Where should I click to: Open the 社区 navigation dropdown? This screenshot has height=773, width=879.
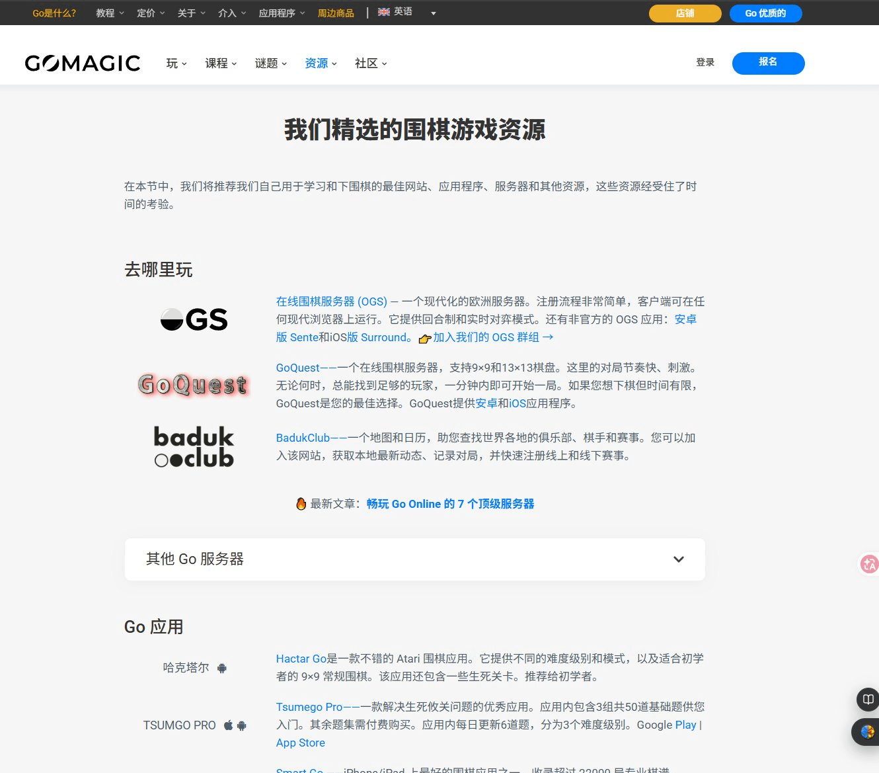pyautogui.click(x=371, y=63)
